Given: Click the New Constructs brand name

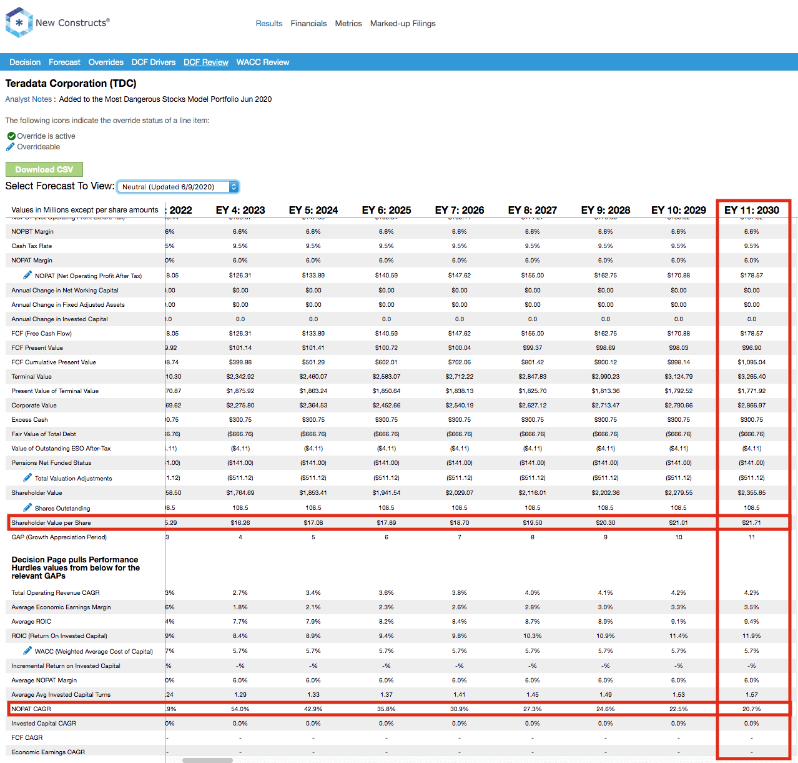Looking at the screenshot, I should coord(72,22).
